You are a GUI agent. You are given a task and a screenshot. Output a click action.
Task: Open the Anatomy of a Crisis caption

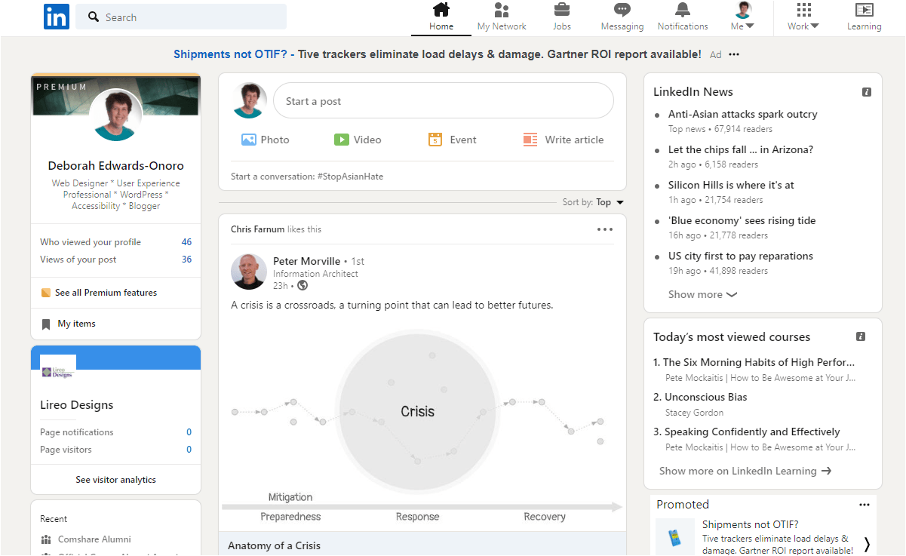[274, 545]
